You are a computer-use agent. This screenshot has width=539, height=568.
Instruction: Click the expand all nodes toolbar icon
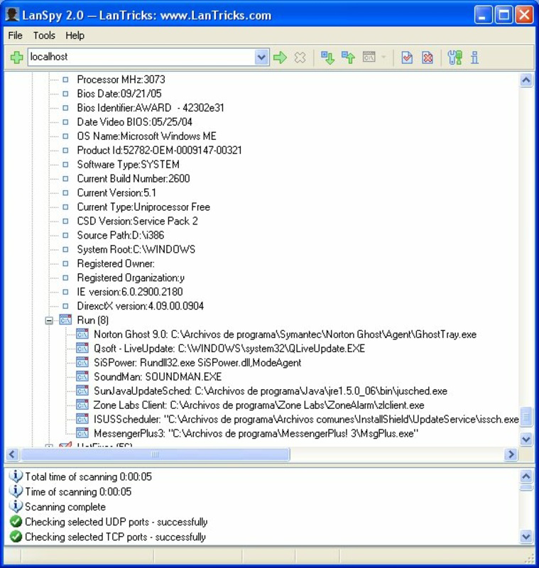[x=327, y=58]
